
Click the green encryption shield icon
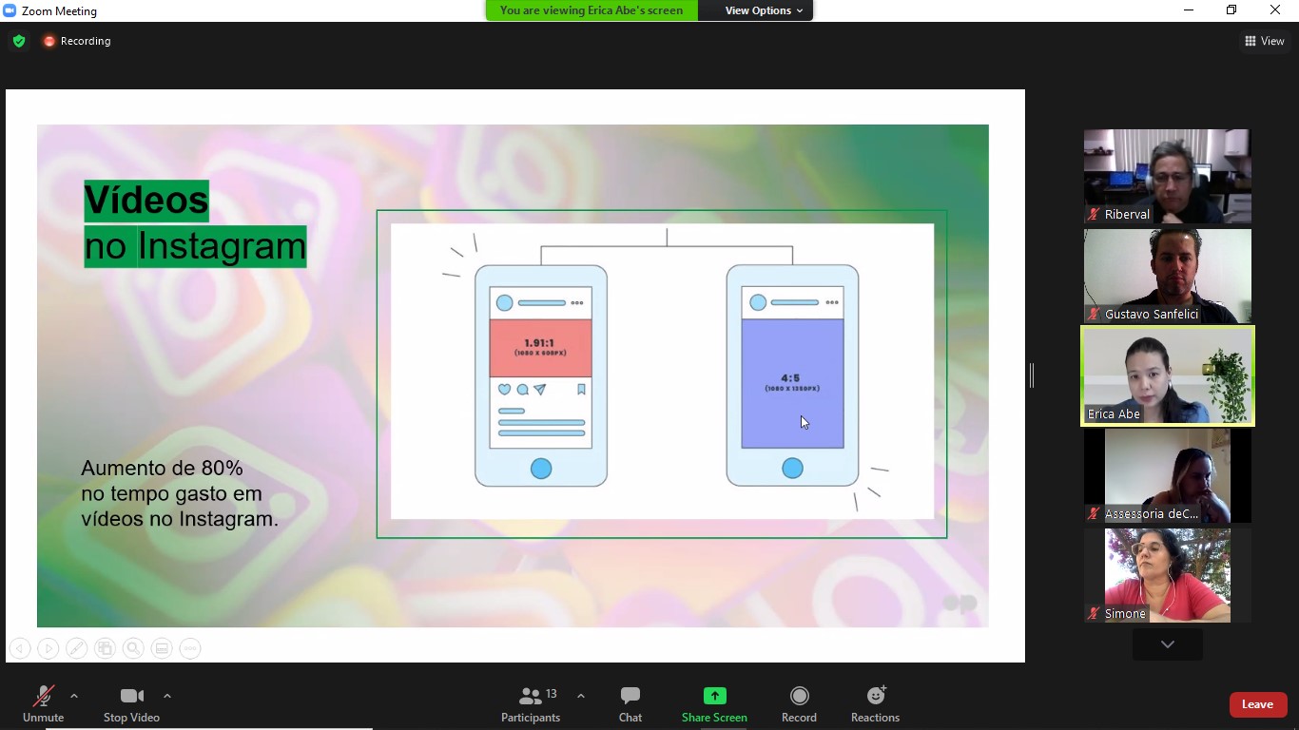point(19,41)
